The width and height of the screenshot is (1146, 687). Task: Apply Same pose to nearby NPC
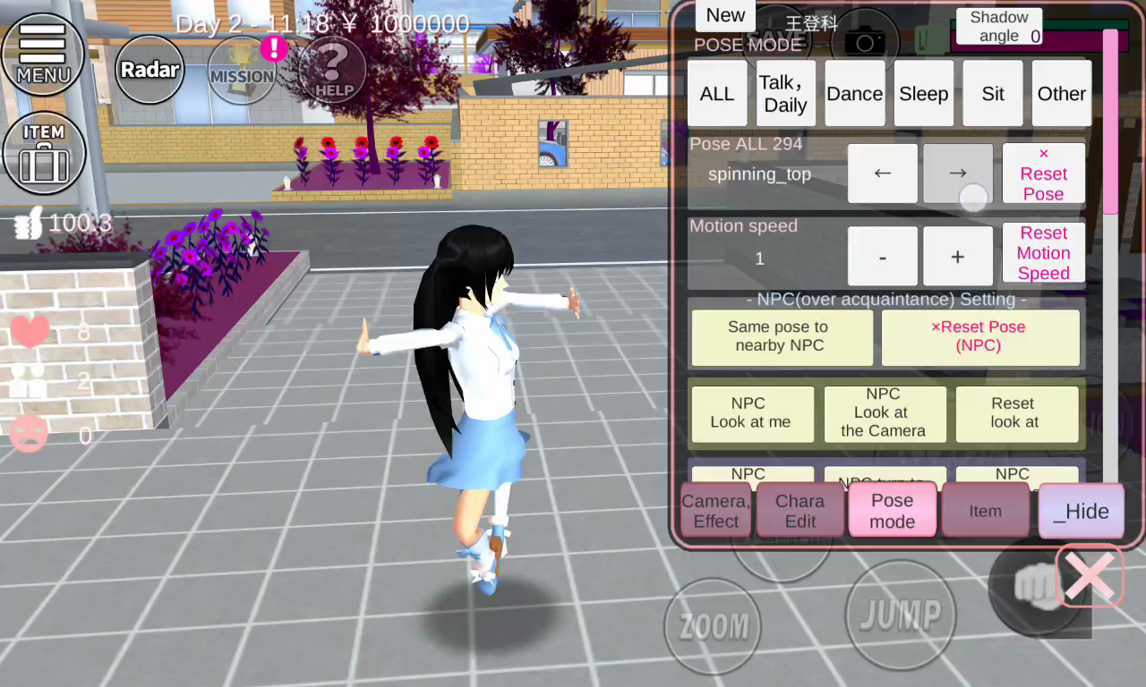pyautogui.click(x=781, y=336)
